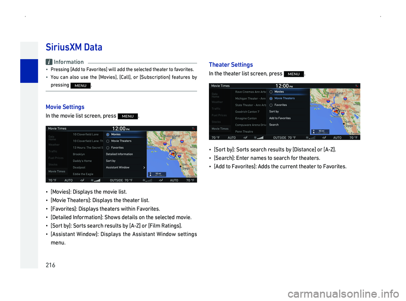
Task: Click the signal status icon in Movie Settings screen
Action: coord(193,129)
